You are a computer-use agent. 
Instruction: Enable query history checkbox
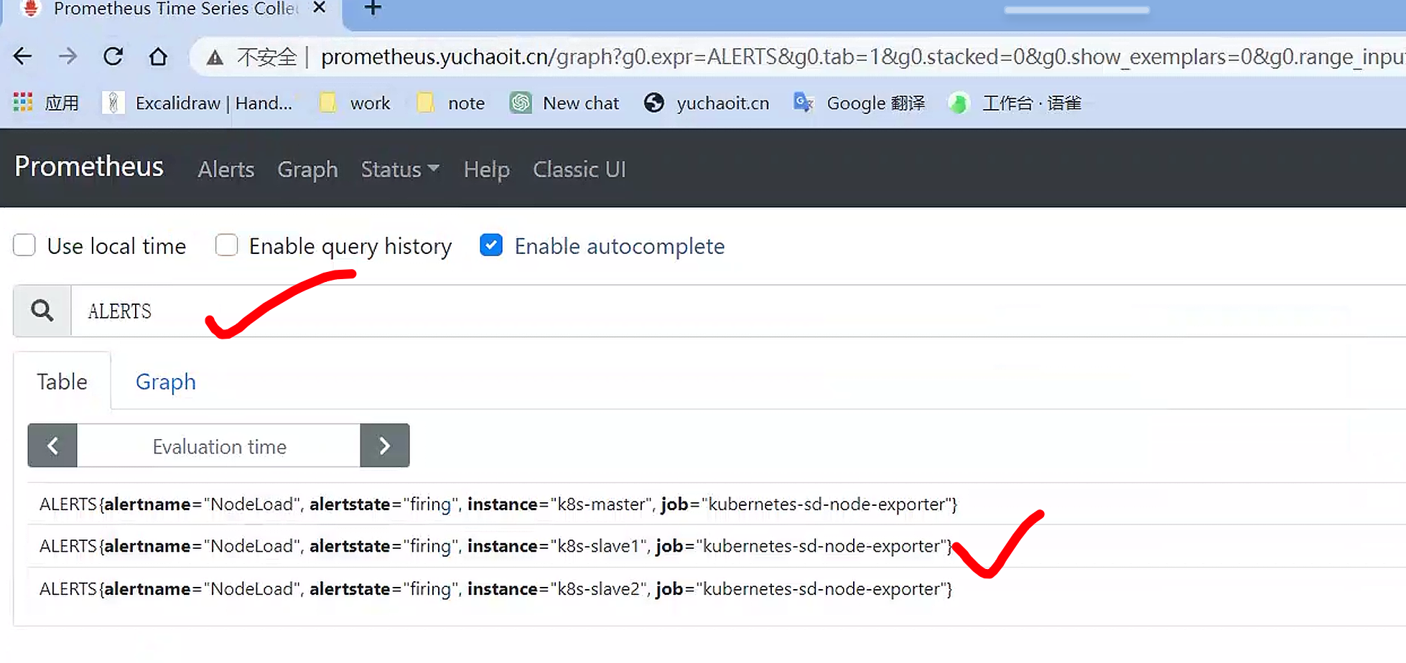tap(227, 245)
